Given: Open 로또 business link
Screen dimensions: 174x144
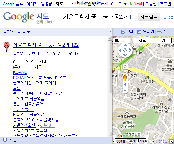Looking at the screenshot, I should [x=17, y=88].
